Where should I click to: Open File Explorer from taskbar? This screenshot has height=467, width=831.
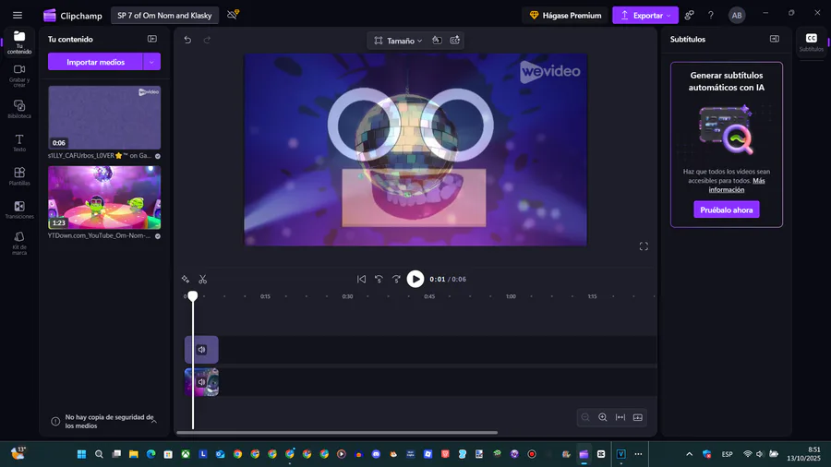[x=134, y=454]
